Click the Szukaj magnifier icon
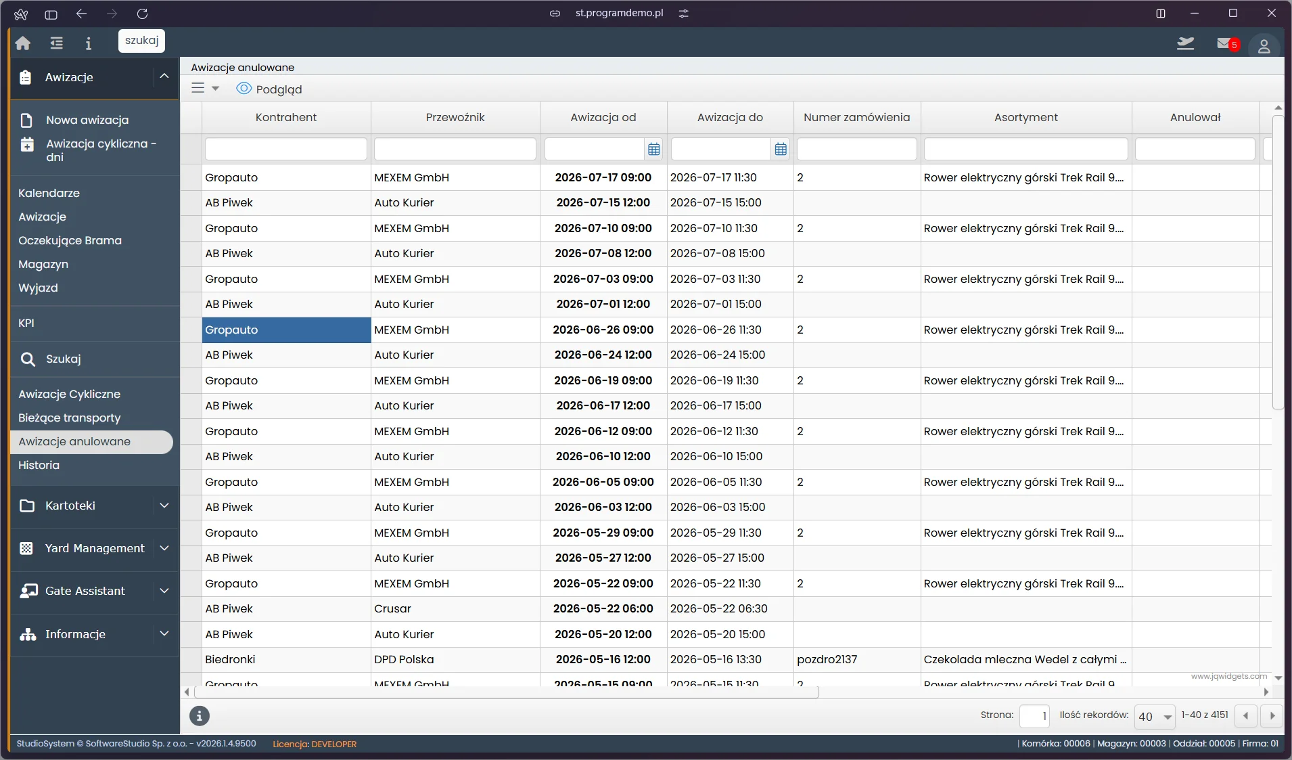 (x=28, y=359)
